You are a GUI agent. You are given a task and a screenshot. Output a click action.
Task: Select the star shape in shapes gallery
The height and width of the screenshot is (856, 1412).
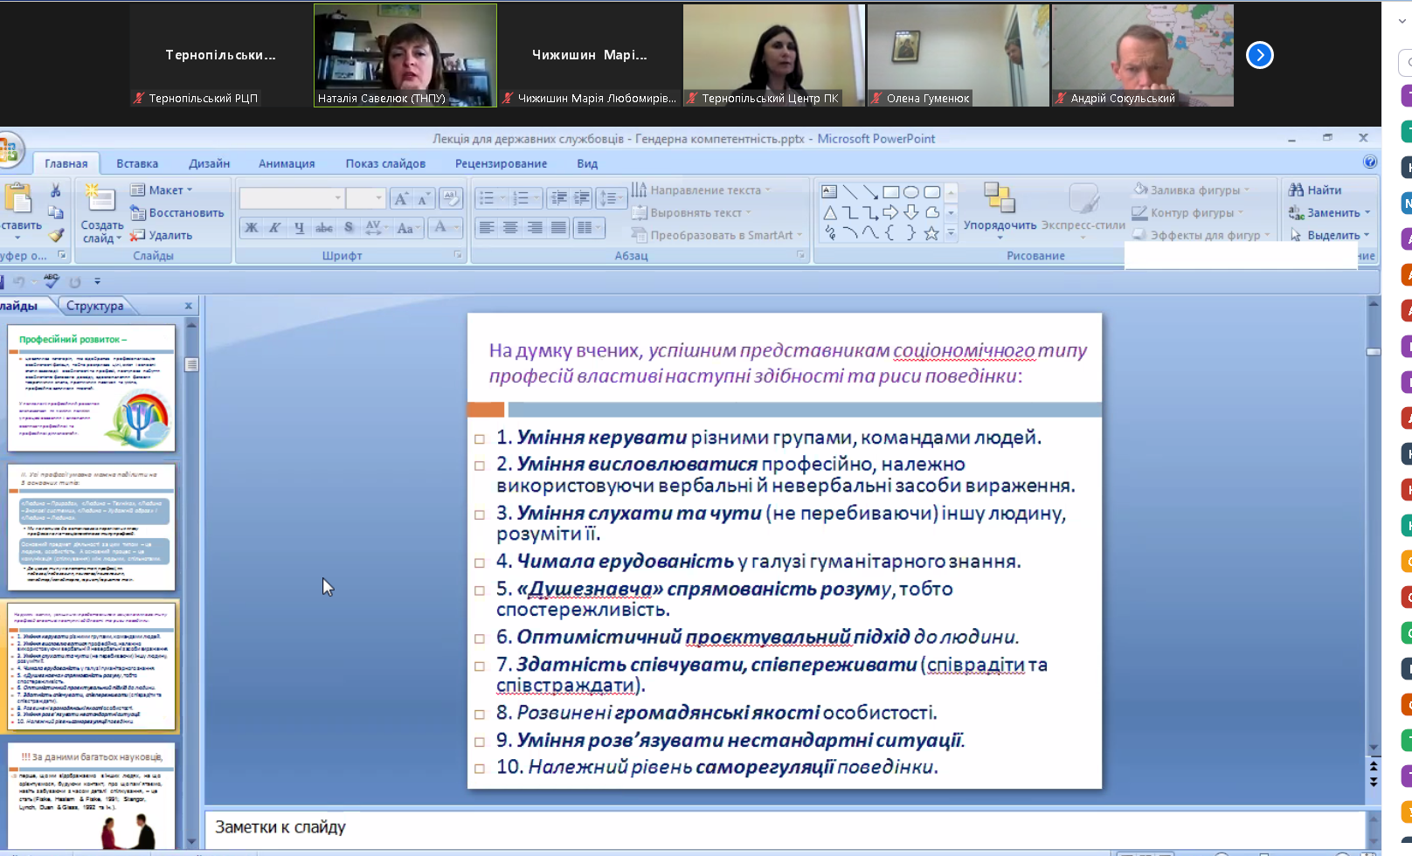[x=931, y=233]
